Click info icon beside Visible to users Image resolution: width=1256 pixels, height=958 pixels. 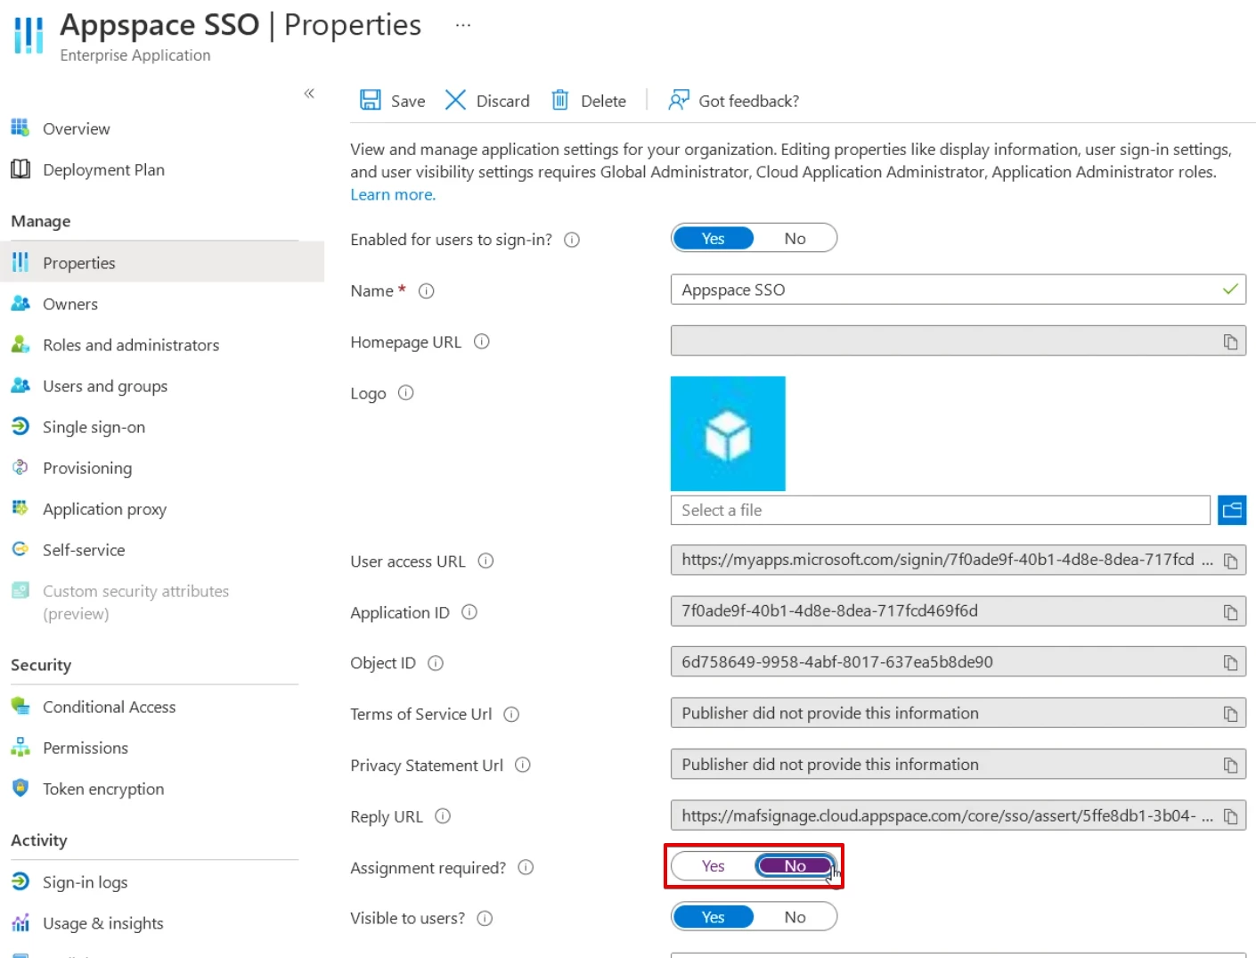pos(485,918)
